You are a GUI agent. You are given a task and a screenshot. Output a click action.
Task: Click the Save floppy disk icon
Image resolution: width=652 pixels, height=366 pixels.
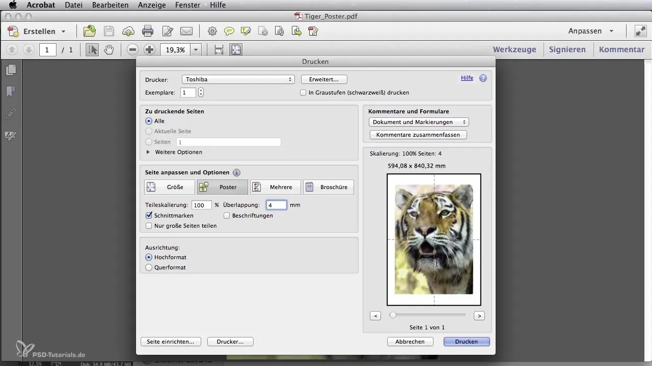[x=109, y=32]
